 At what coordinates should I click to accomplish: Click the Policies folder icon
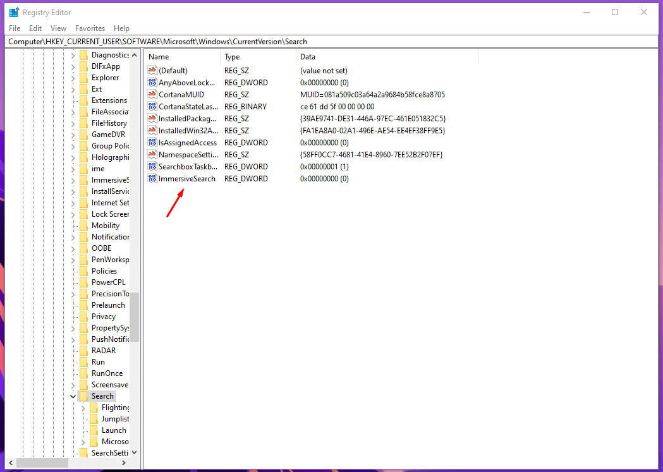(x=83, y=271)
